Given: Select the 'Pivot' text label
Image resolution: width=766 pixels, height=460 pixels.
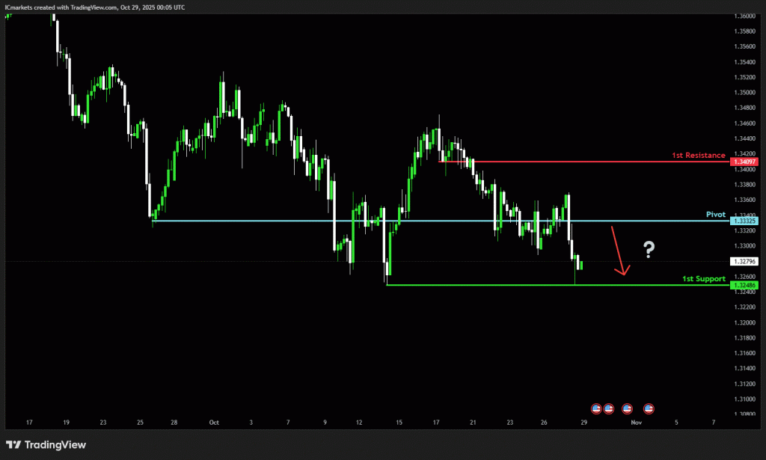Looking at the screenshot, I should 716,215.
